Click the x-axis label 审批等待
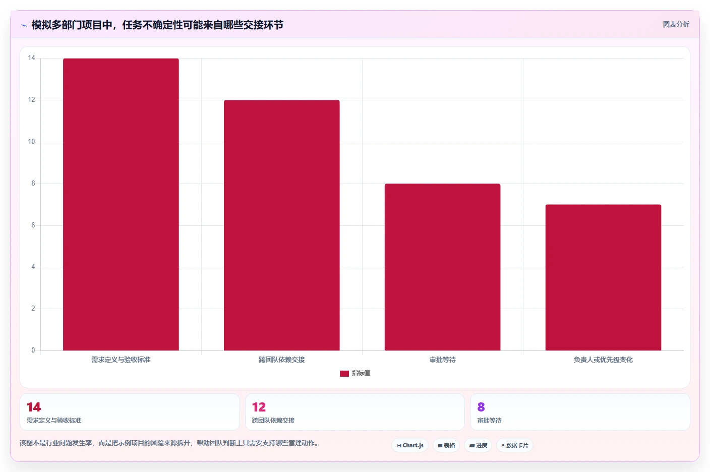Viewport: 710px width, 472px height. 443,360
